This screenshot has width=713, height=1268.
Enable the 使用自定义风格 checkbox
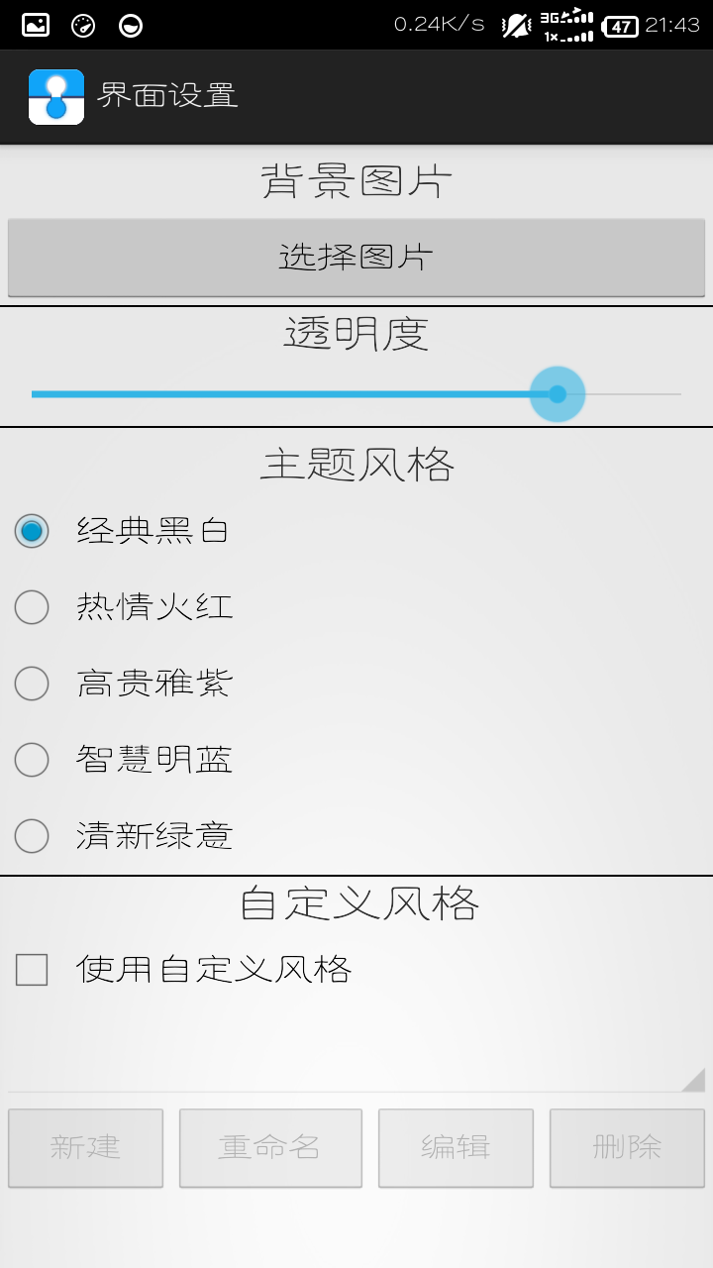(x=31, y=972)
